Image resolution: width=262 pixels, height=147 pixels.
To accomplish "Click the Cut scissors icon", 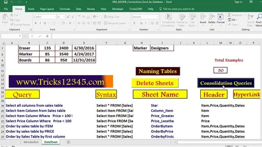I will 12,15.
